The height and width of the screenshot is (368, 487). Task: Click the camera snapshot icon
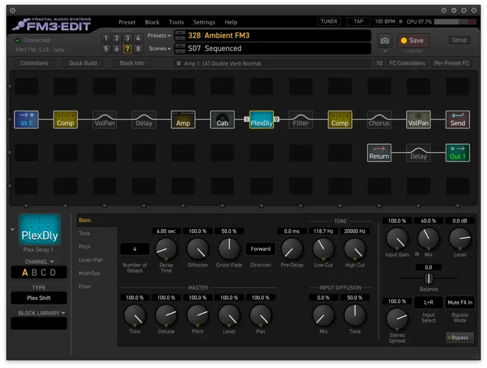385,41
